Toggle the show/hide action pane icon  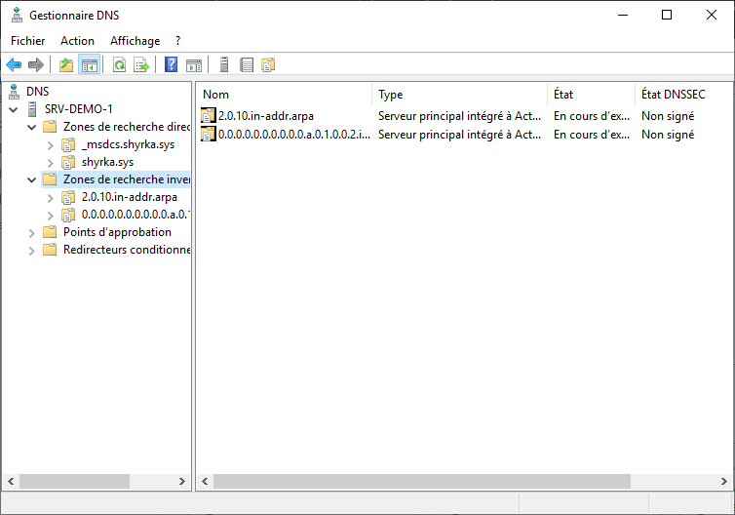[194, 65]
